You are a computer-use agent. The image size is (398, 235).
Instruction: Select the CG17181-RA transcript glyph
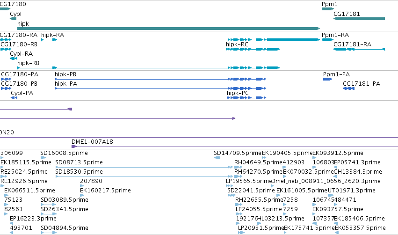(359, 49)
